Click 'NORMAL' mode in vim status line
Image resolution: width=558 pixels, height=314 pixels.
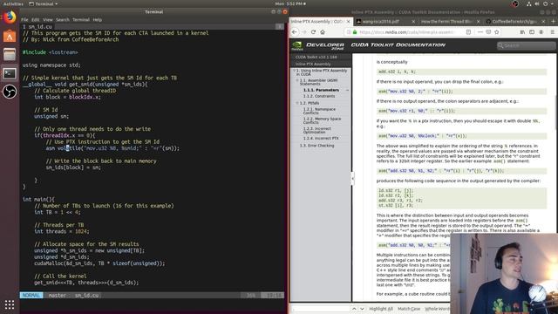coord(31,295)
